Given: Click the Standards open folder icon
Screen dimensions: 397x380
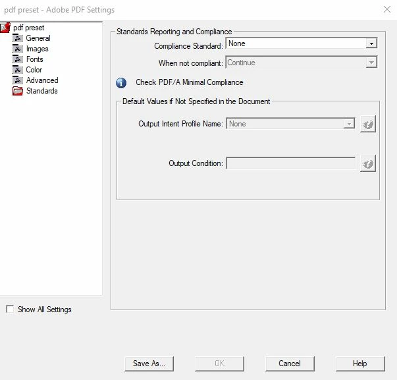Looking at the screenshot, I should (18, 91).
